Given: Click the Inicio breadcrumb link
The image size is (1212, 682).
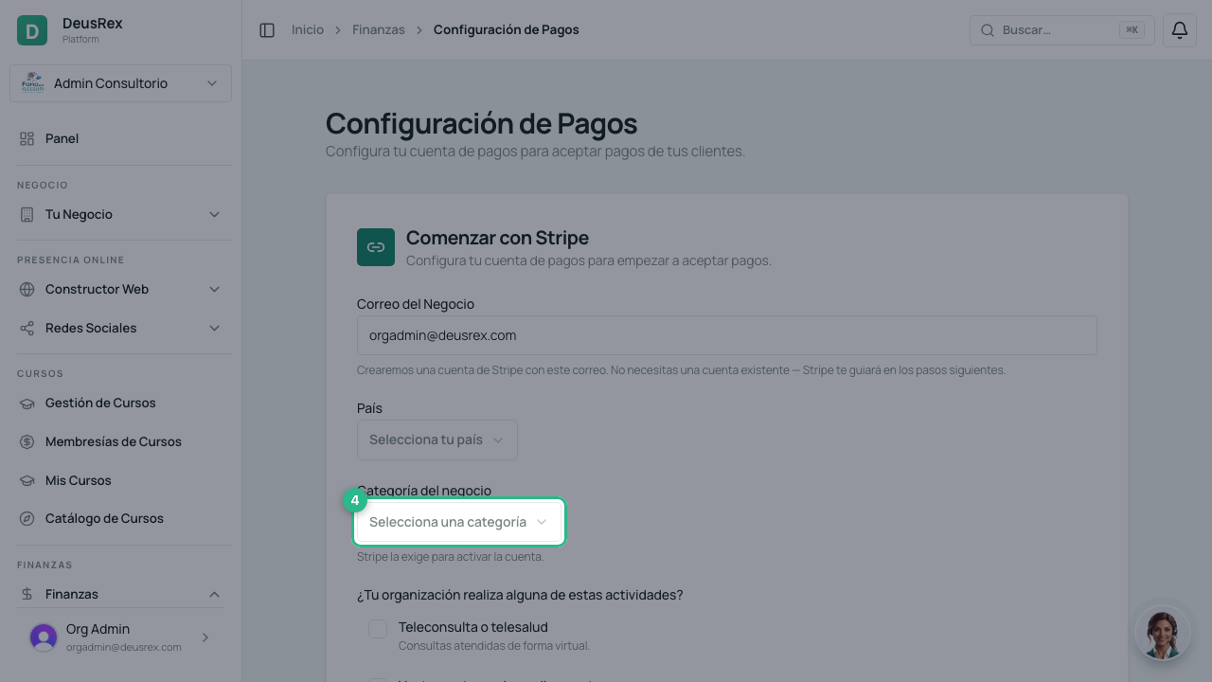Looking at the screenshot, I should click(308, 30).
